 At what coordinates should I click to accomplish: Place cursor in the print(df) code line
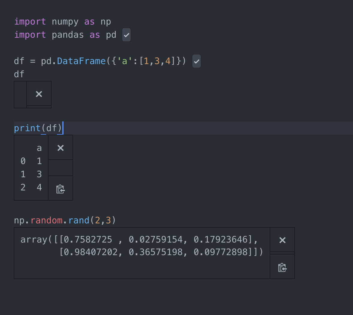pos(37,128)
